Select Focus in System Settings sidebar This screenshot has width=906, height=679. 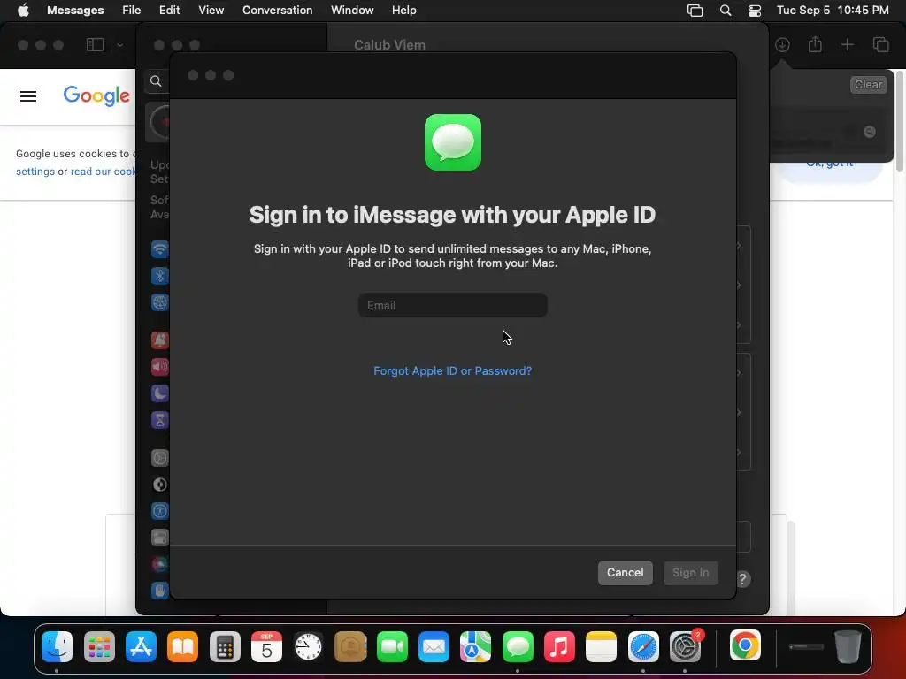tap(159, 393)
